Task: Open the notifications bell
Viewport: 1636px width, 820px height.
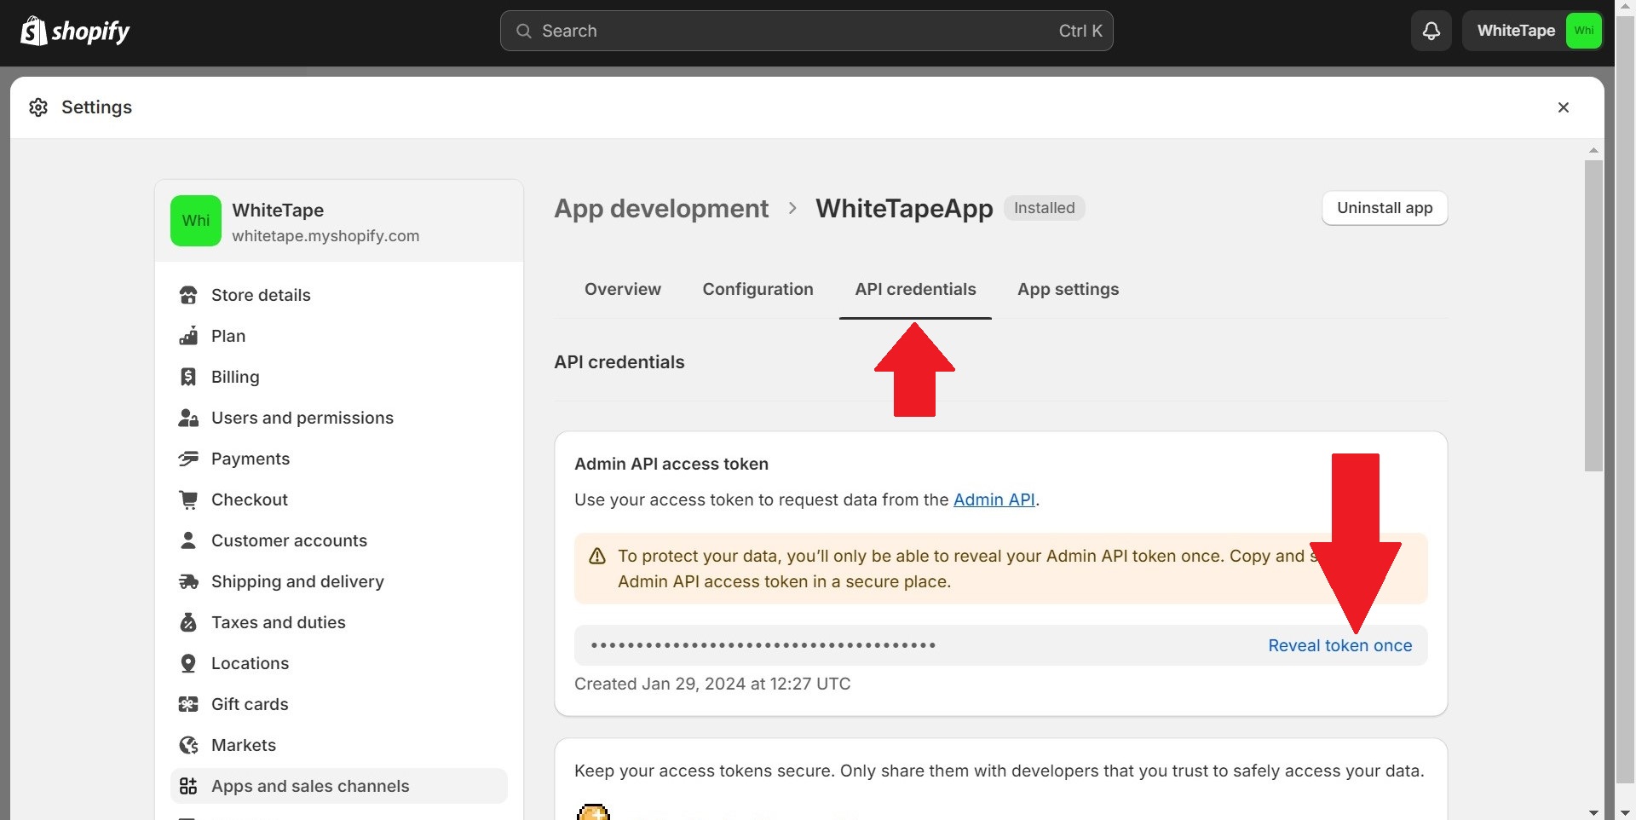Action: pos(1431,31)
